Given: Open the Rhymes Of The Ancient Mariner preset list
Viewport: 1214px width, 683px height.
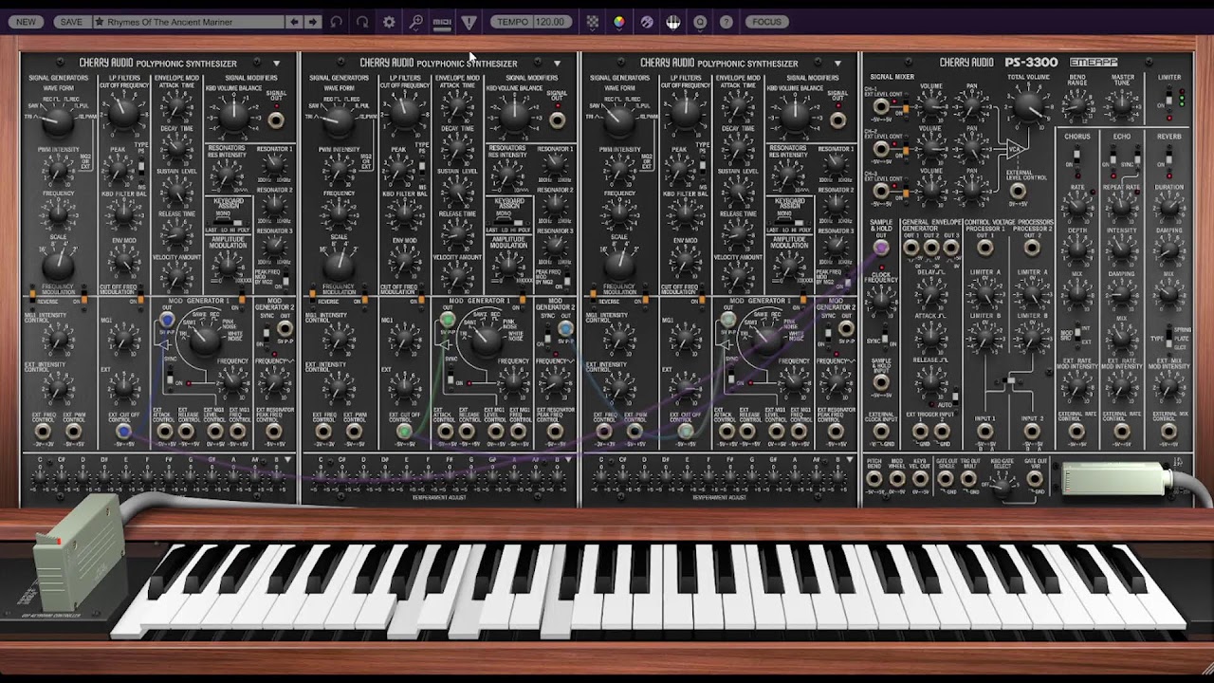Looking at the screenshot, I should 189,22.
